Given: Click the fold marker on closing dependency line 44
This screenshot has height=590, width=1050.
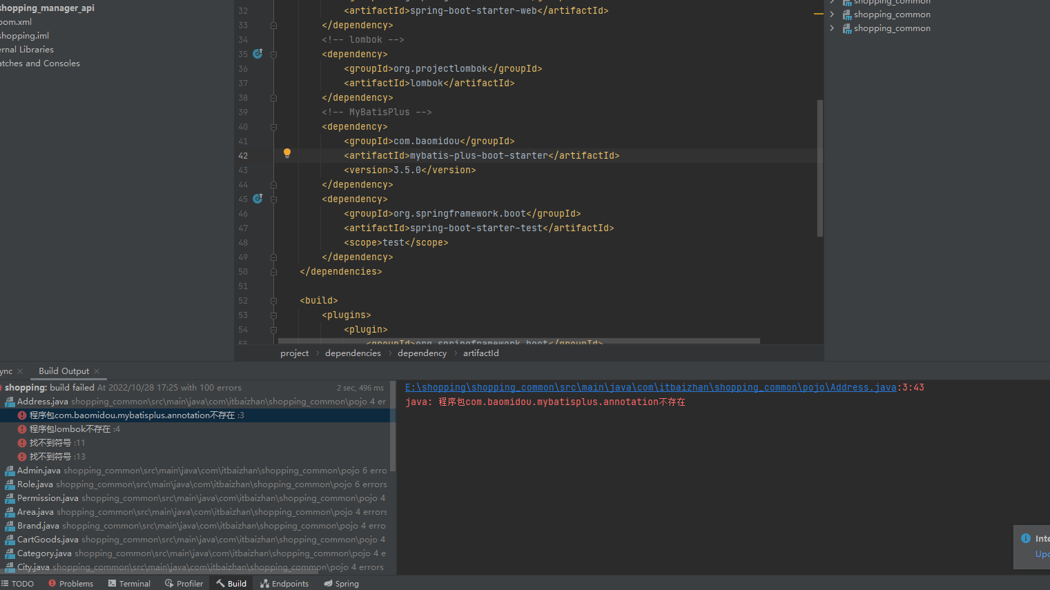Looking at the screenshot, I should tap(273, 185).
